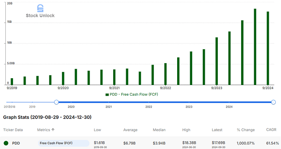Click the green PDD ticker circle
The width and height of the screenshot is (281, 149).
6,143
